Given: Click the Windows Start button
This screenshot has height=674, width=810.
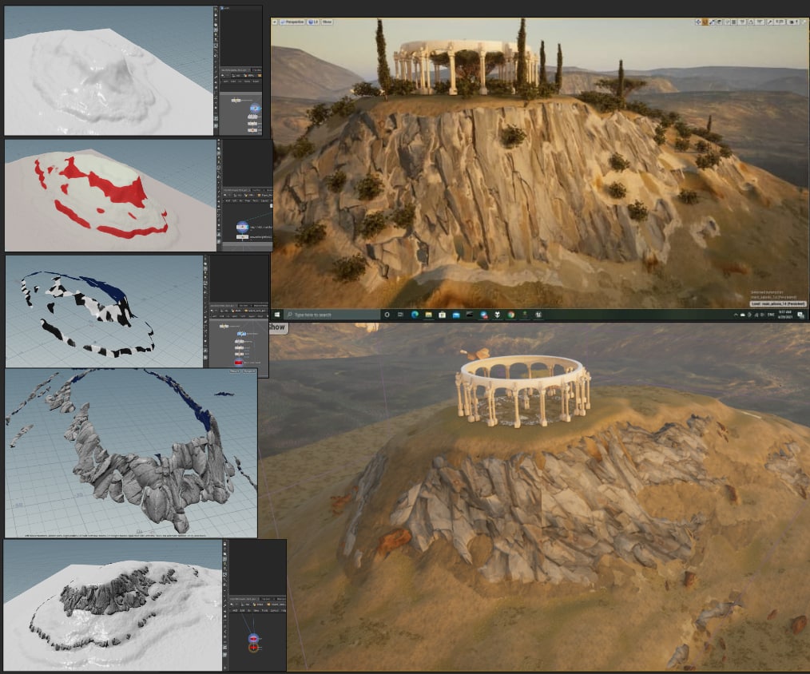Looking at the screenshot, I should (x=277, y=315).
